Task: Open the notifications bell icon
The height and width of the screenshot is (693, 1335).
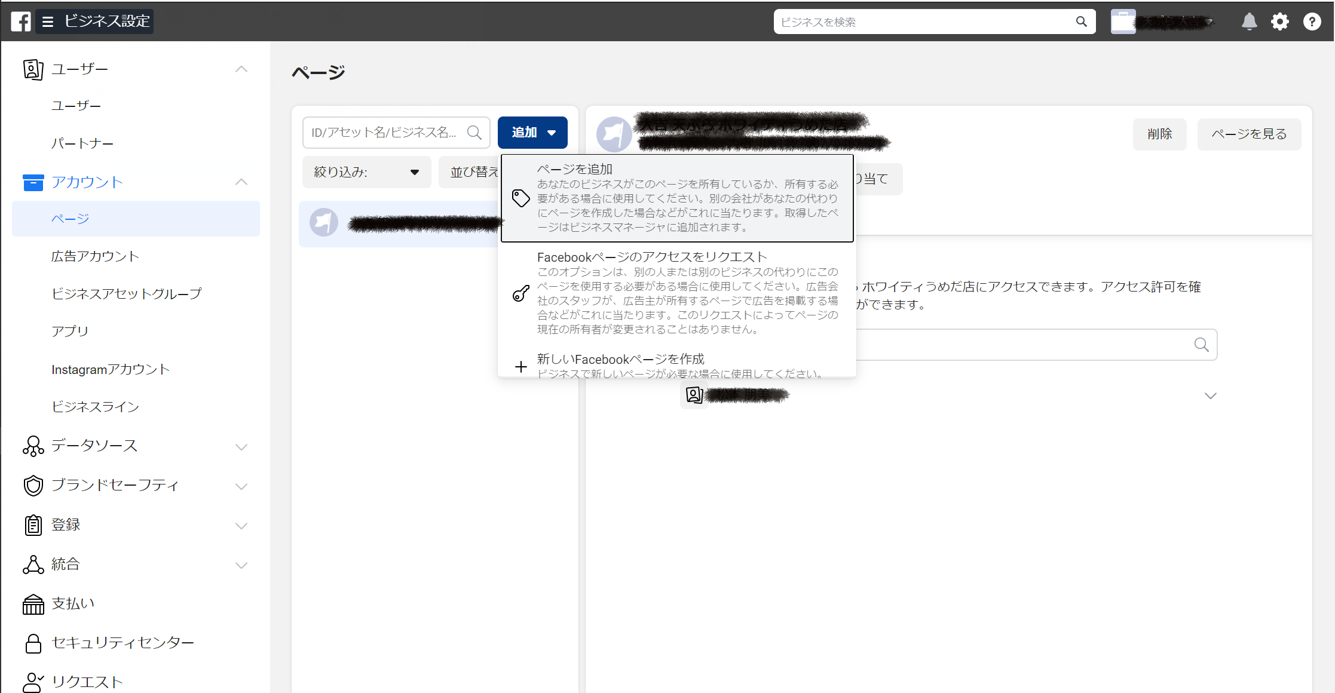Action: pyautogui.click(x=1249, y=22)
